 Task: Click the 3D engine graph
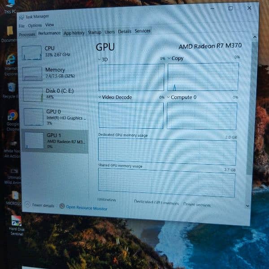click(131, 77)
